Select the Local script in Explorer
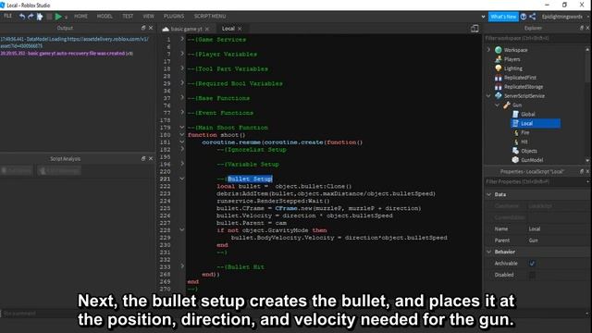 [x=536, y=123]
